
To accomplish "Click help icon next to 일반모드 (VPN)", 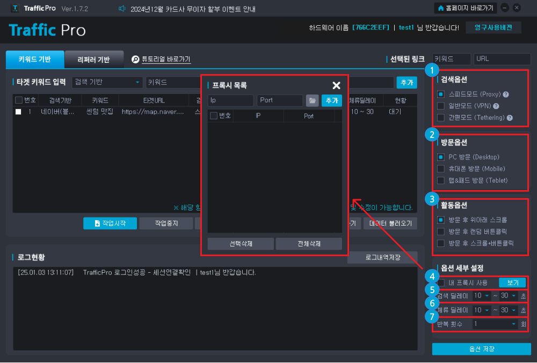I will pos(496,106).
